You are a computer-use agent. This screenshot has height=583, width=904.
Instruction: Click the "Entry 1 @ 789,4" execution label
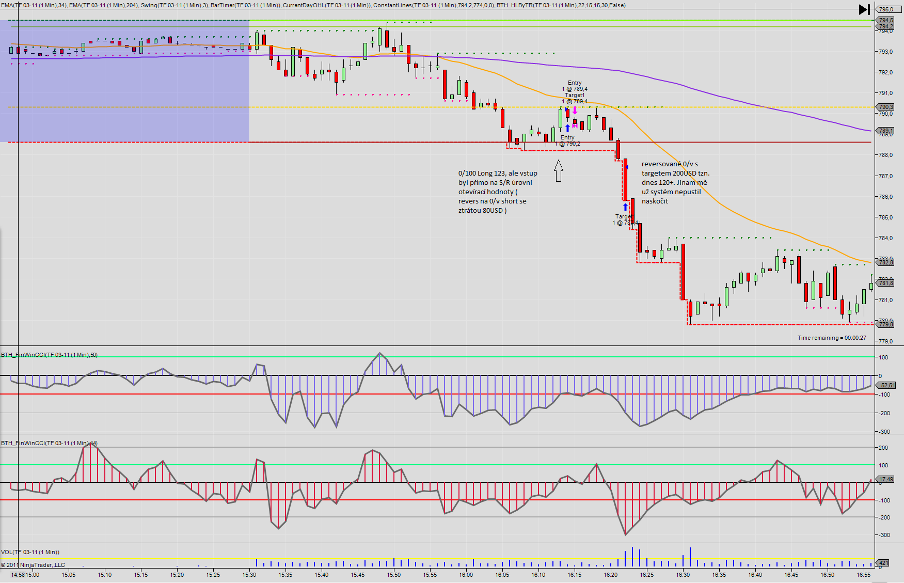tap(575, 86)
